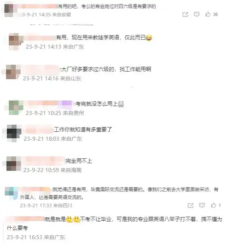Click timestamp 23-9-21 16:53 来自广东
233x248 pixels.
coord(36,237)
